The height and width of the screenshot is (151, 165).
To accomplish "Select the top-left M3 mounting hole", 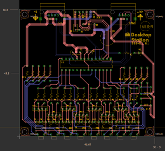I will [x=24, y=14].
